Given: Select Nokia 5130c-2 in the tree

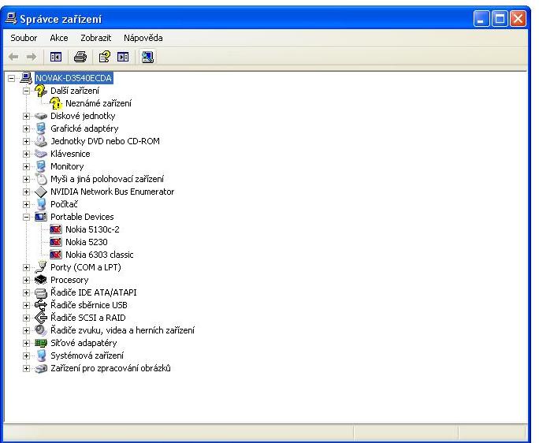Looking at the screenshot, I should coord(92,229).
